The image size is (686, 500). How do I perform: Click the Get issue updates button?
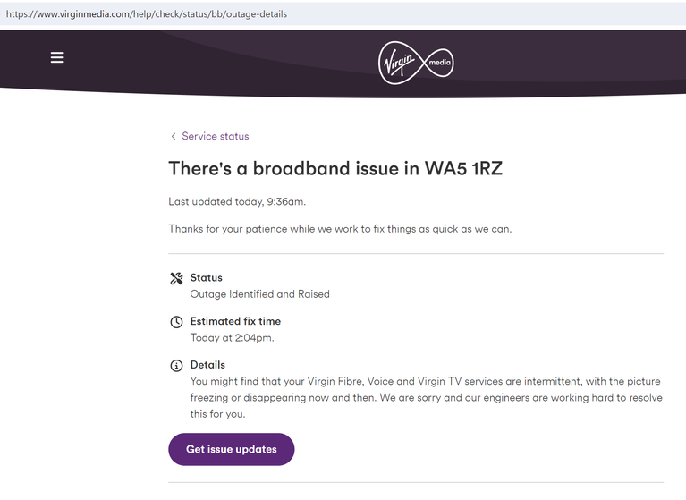click(232, 449)
